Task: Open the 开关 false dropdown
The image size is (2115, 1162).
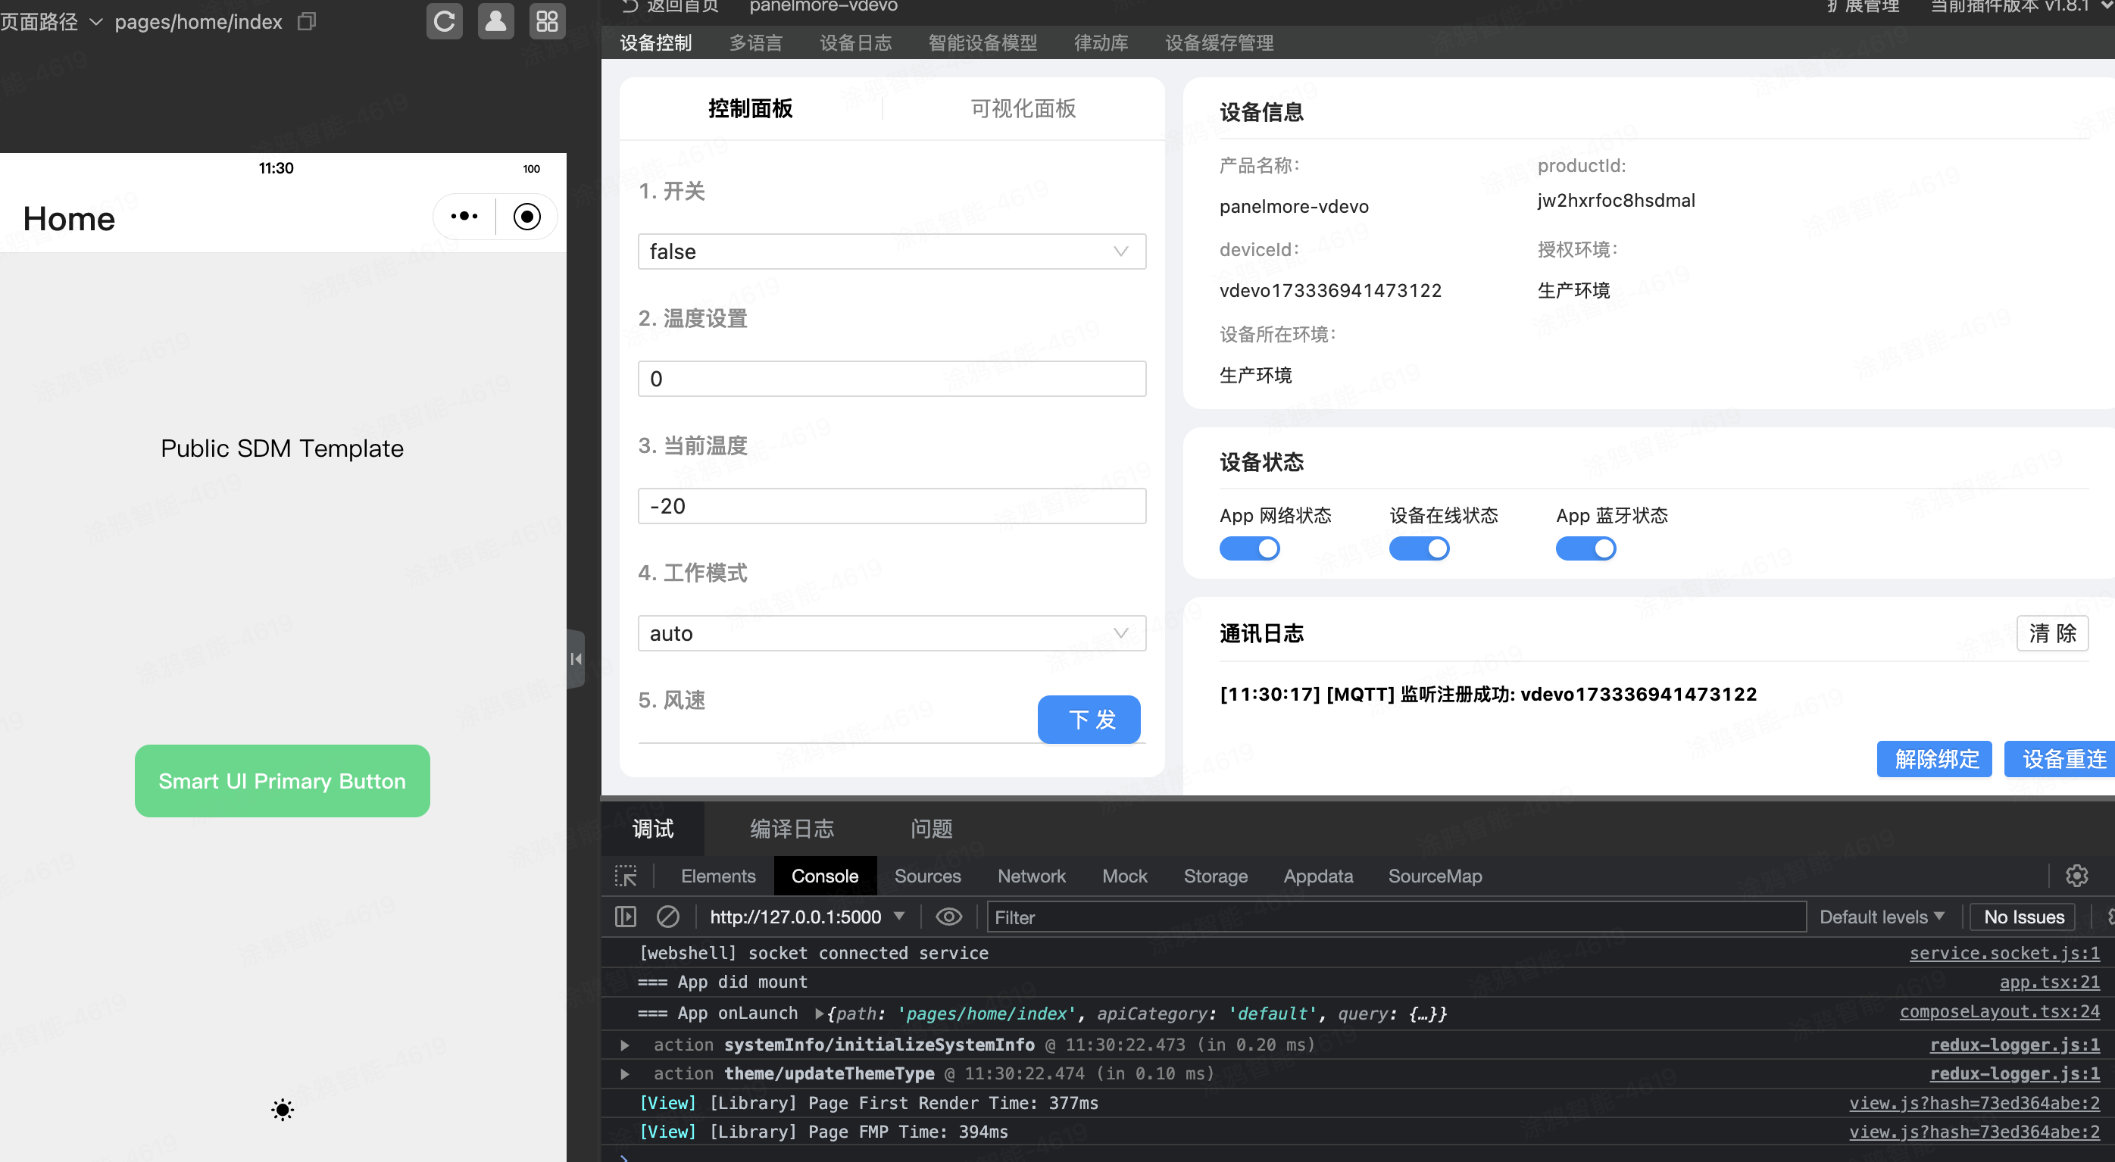Action: (x=891, y=251)
